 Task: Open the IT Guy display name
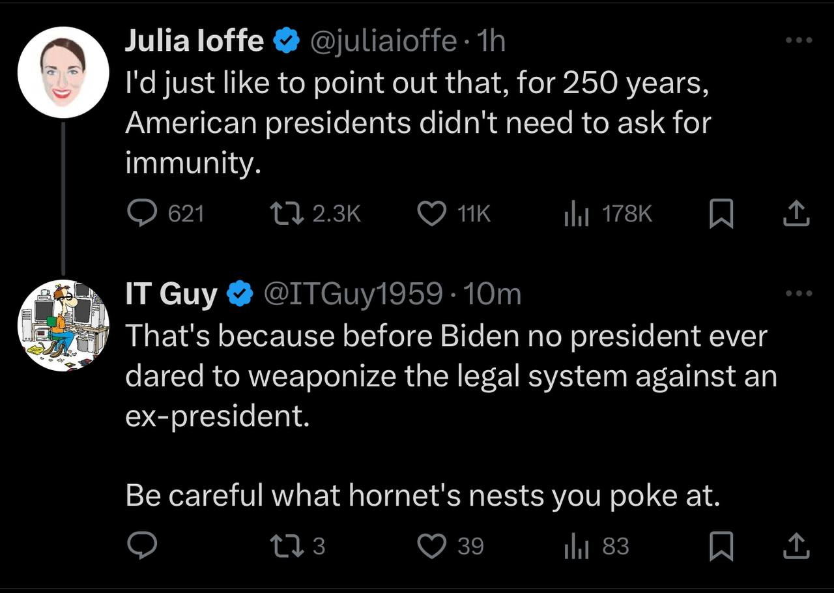click(x=171, y=294)
